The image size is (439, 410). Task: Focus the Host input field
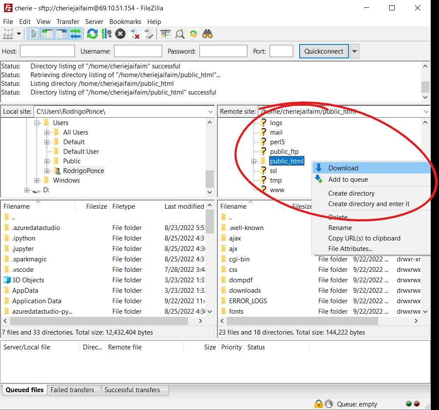click(47, 51)
